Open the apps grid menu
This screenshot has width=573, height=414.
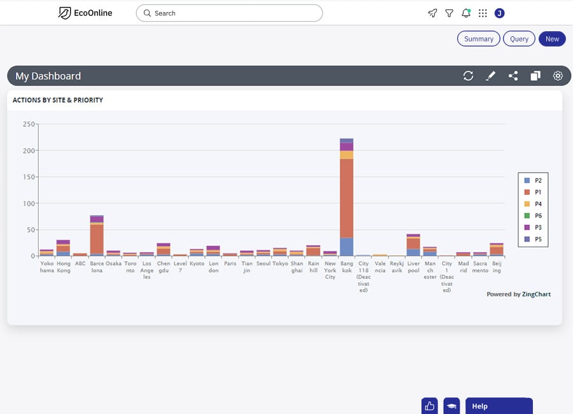483,13
